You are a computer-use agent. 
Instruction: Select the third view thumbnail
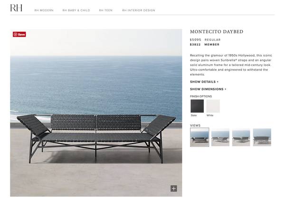(241, 137)
